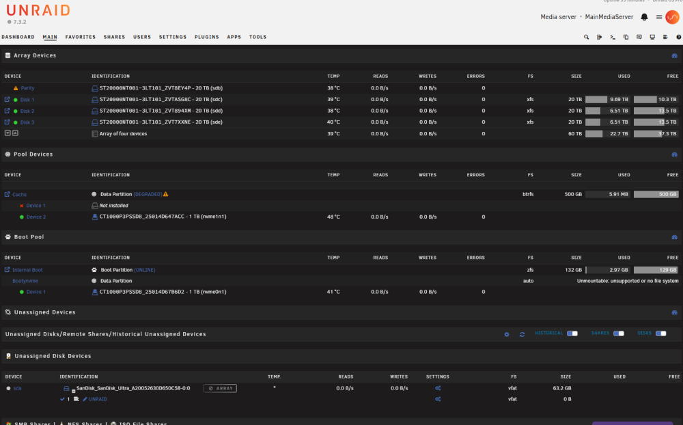Go to the Dashboard tab
The width and height of the screenshot is (683, 425).
tap(18, 37)
